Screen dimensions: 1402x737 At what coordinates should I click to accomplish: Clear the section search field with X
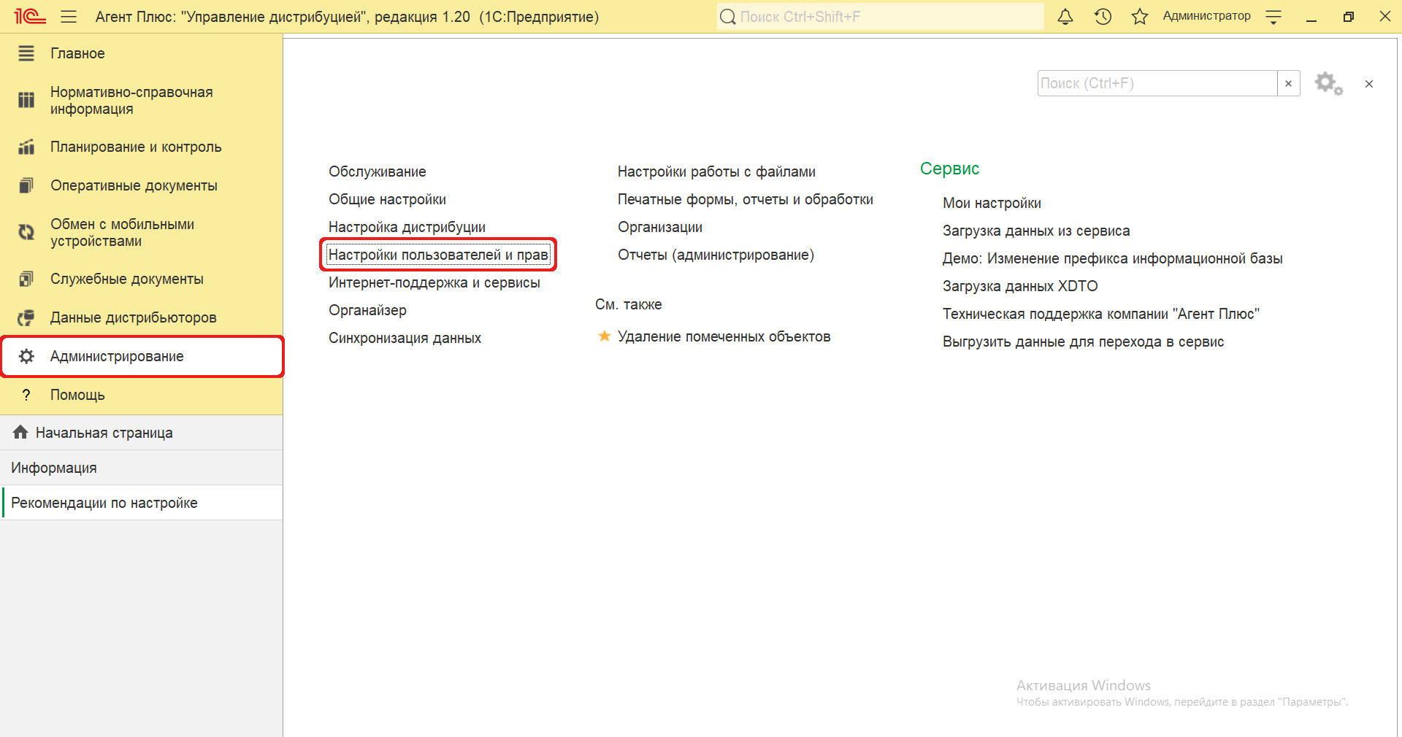(1288, 84)
